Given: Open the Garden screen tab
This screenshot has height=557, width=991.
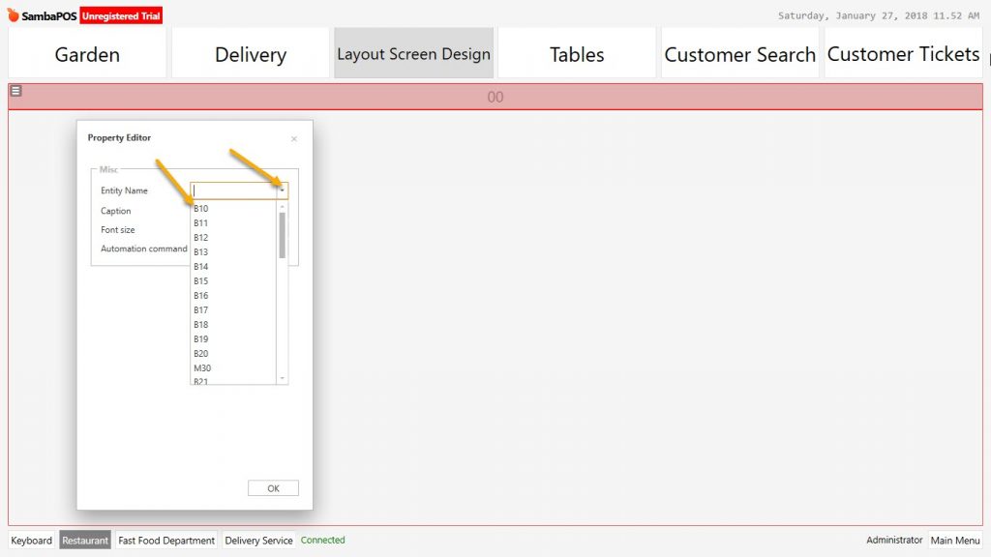Looking at the screenshot, I should pyautogui.click(x=87, y=54).
